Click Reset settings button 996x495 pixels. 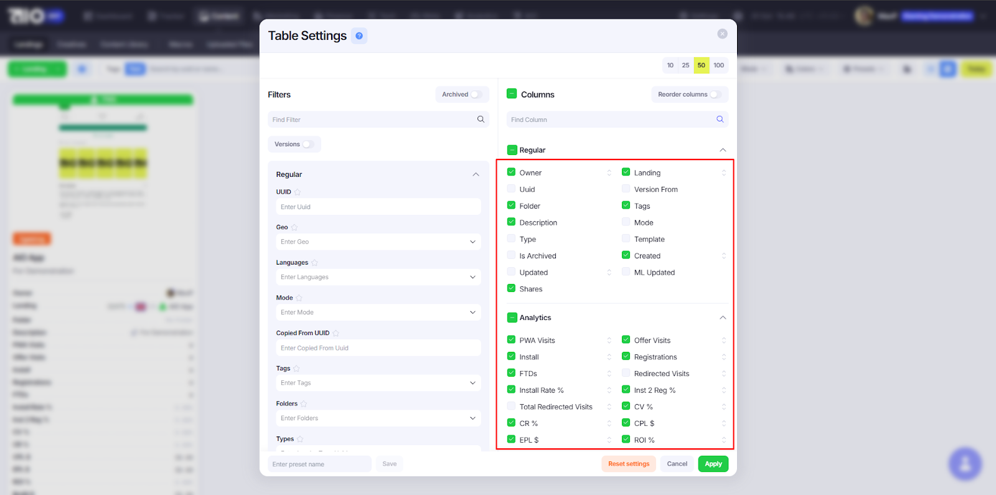coord(628,464)
